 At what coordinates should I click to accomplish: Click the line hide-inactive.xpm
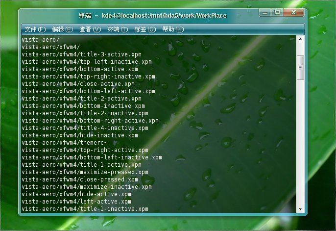point(80,135)
